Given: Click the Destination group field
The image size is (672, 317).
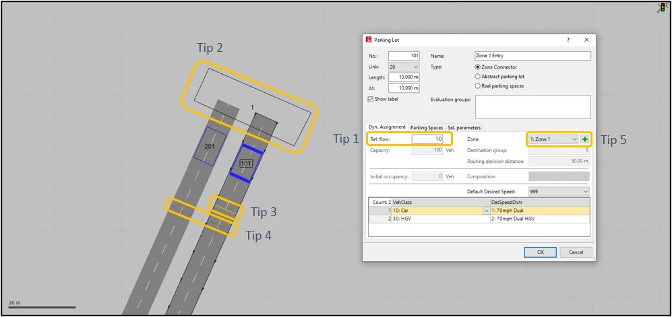Looking at the screenshot, I should (559, 151).
